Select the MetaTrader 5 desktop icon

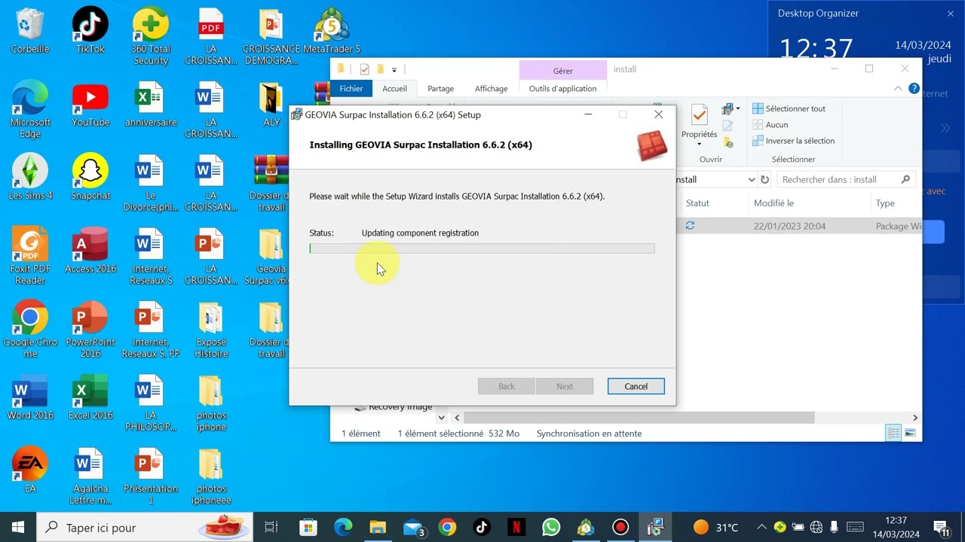point(332,32)
